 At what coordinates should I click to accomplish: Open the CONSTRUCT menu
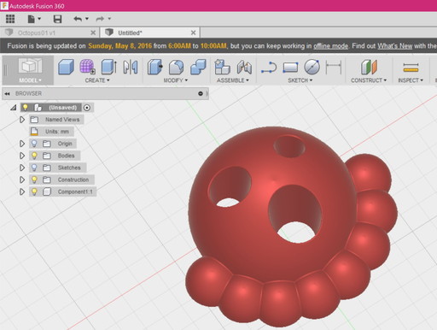pos(369,80)
